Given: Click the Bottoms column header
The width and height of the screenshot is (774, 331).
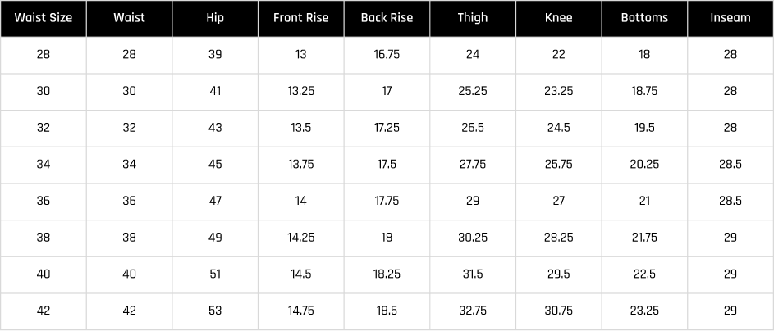Looking at the screenshot, I should [x=644, y=18].
